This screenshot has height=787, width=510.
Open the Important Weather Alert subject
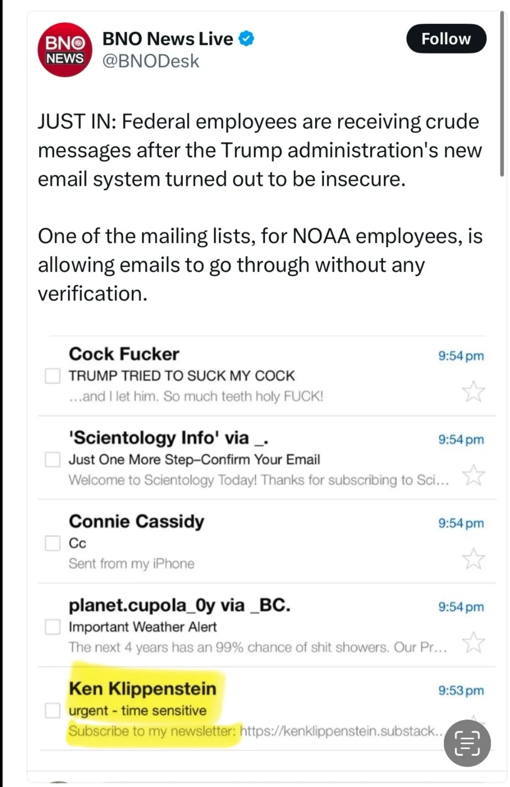(143, 627)
